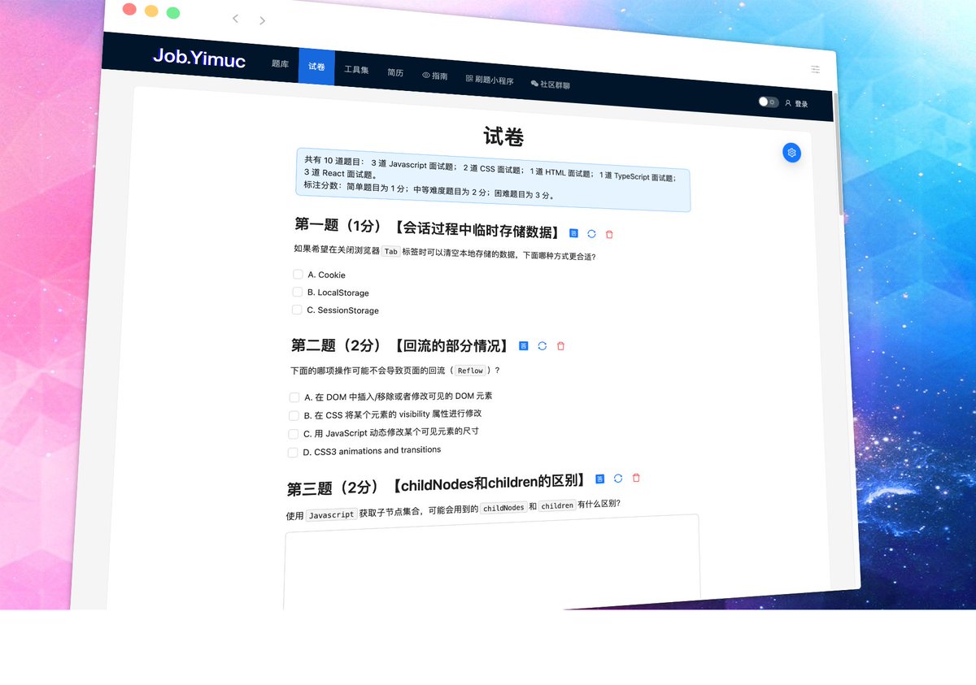The image size is (976, 685).
Task: Delete question 第一题 with the trash icon
Action: pos(609,235)
